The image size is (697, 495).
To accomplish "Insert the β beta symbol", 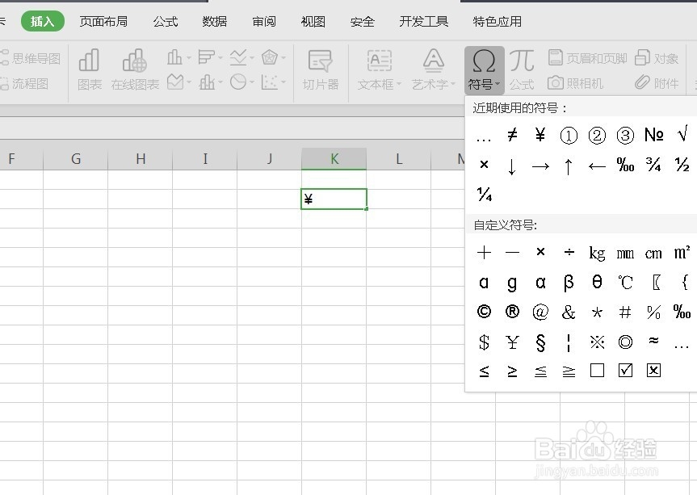I will point(569,283).
